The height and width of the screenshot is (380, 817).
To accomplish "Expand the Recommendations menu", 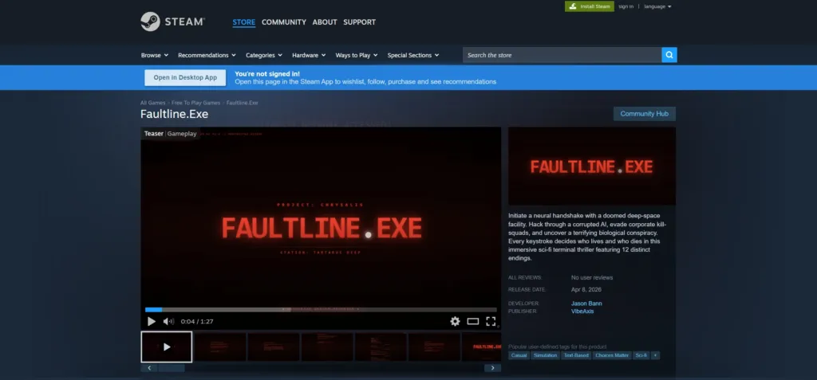I will click(x=207, y=55).
